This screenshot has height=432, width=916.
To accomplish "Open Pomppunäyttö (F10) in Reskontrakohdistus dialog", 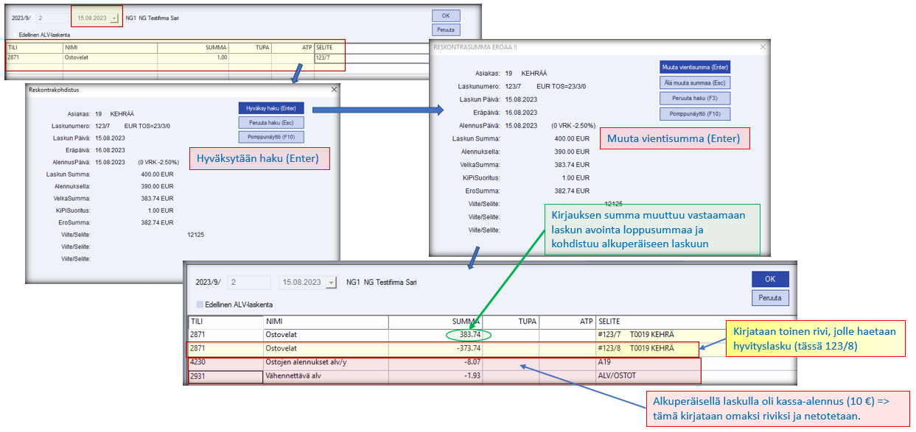I will click(x=270, y=137).
